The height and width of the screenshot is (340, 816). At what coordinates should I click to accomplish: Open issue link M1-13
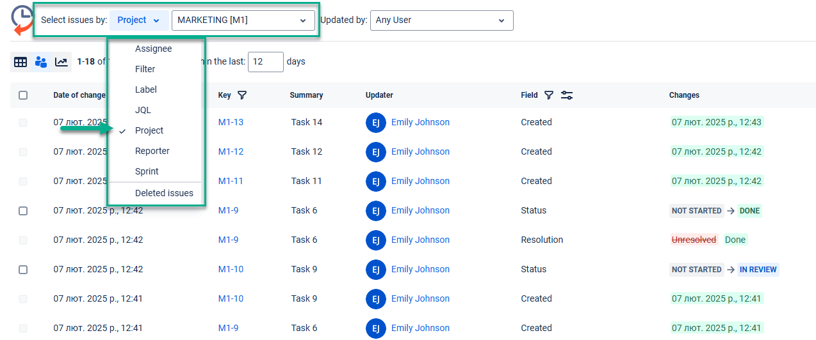coord(231,123)
